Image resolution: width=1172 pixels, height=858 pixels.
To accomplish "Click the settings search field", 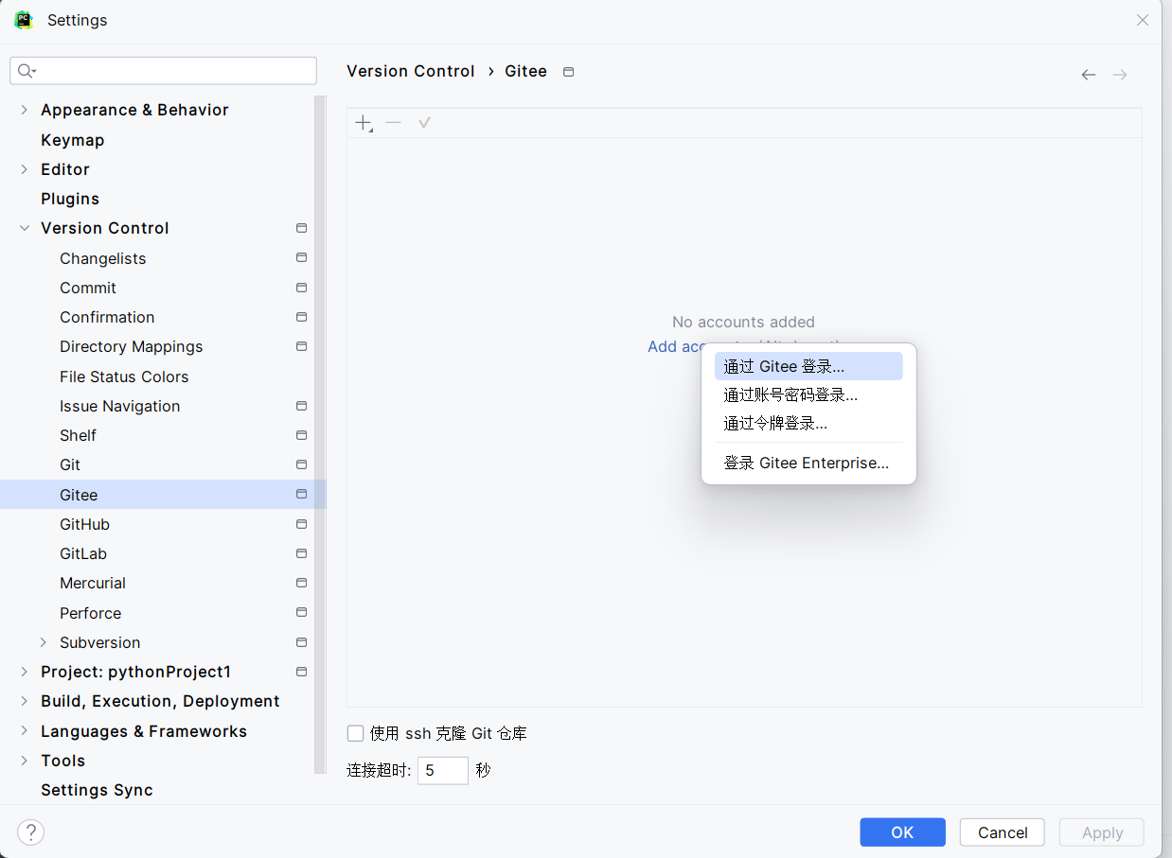I will click(163, 71).
